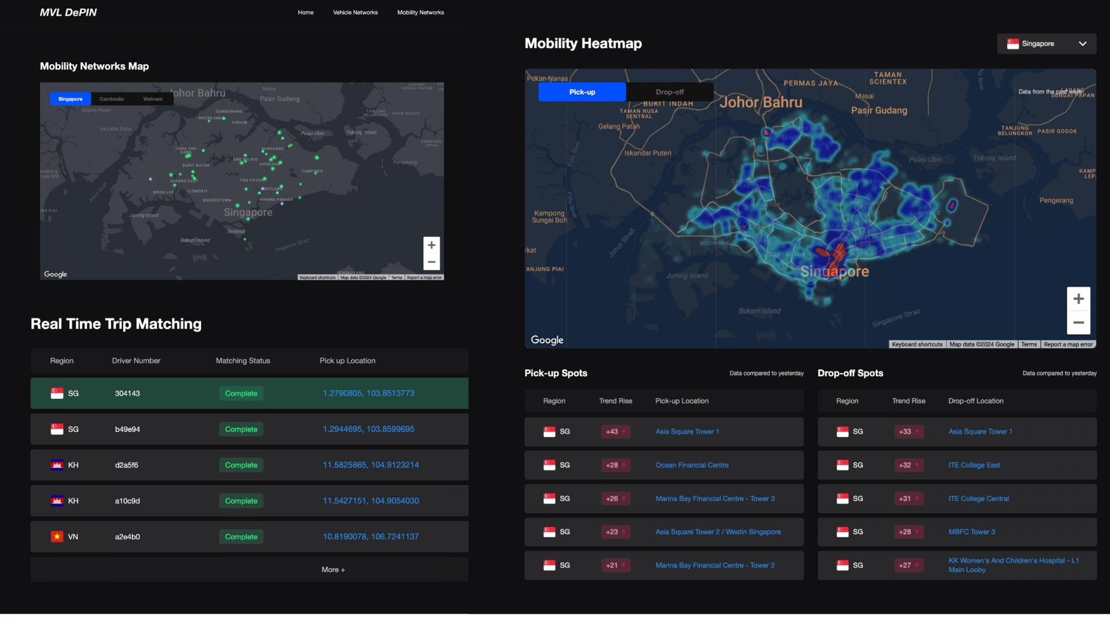Open the Singapore country dropdown

[1046, 44]
